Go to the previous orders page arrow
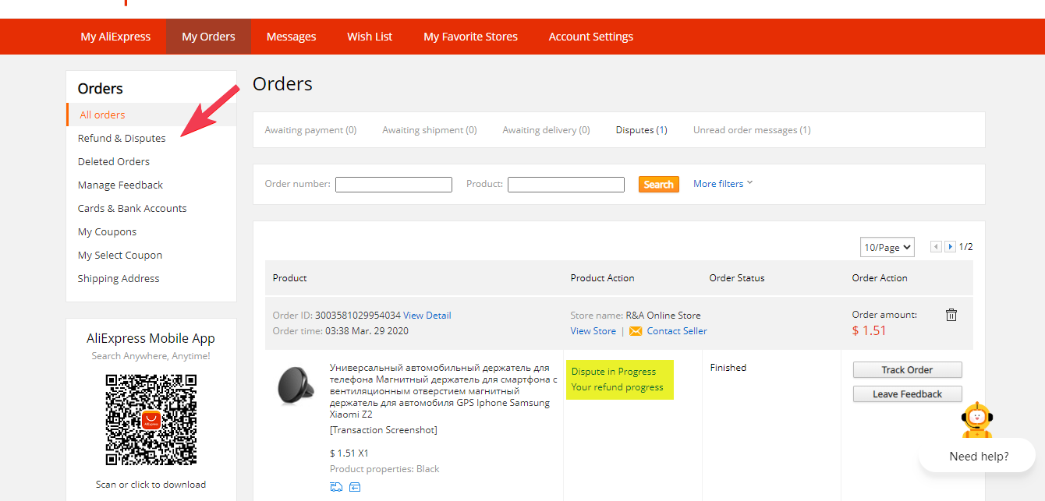This screenshot has height=501, width=1045. pos(936,247)
